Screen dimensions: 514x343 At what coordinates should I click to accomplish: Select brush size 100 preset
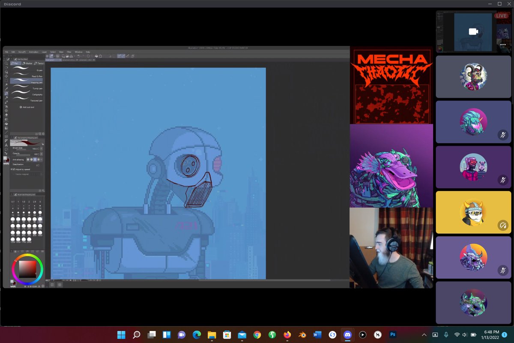pyautogui.click(x=40, y=220)
